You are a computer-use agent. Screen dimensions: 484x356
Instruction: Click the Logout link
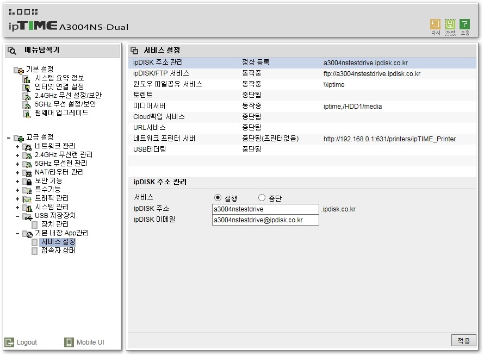pyautogui.click(x=27, y=342)
